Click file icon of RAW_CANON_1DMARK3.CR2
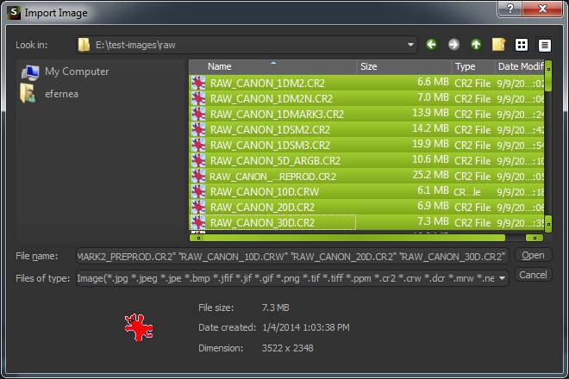The height and width of the screenshot is (379, 569). [198, 115]
